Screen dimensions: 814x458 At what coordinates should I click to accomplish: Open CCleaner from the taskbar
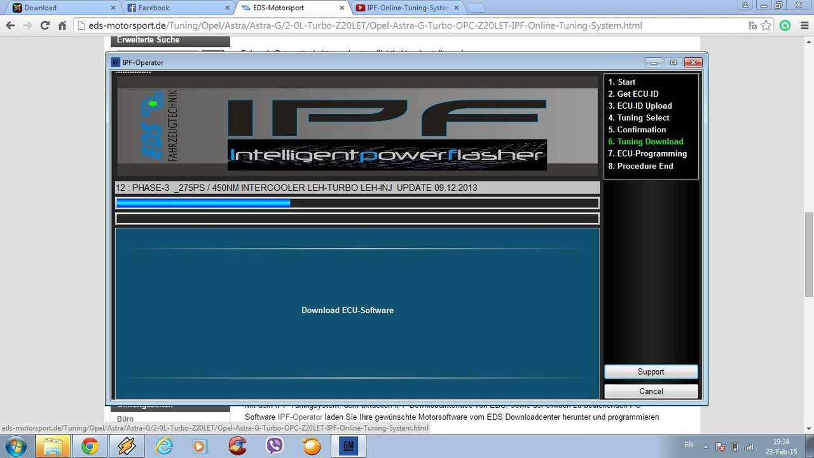click(x=237, y=447)
